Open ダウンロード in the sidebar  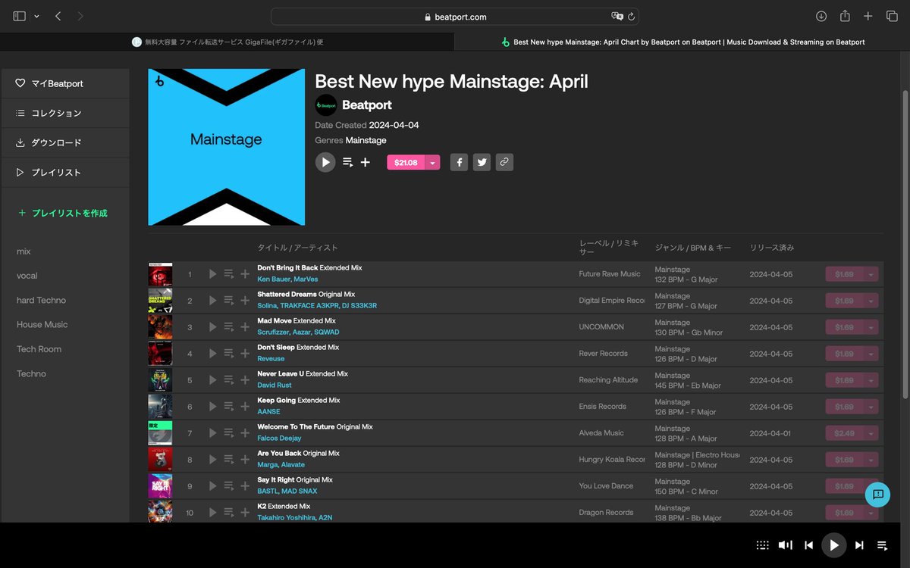pos(65,142)
